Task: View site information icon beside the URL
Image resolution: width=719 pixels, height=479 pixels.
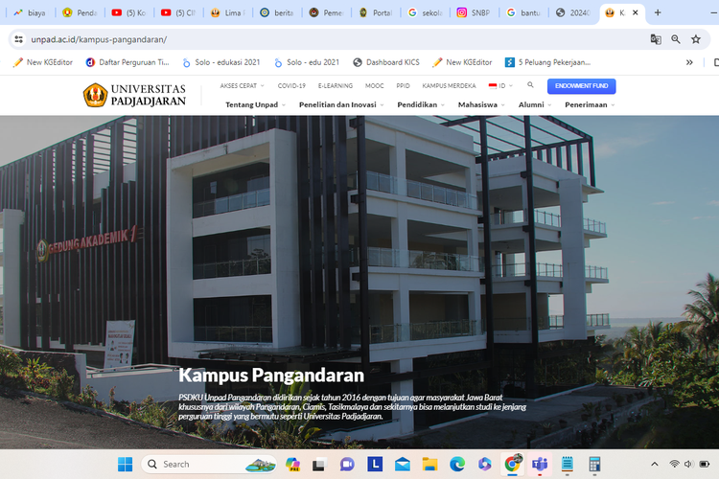Action: [17, 39]
